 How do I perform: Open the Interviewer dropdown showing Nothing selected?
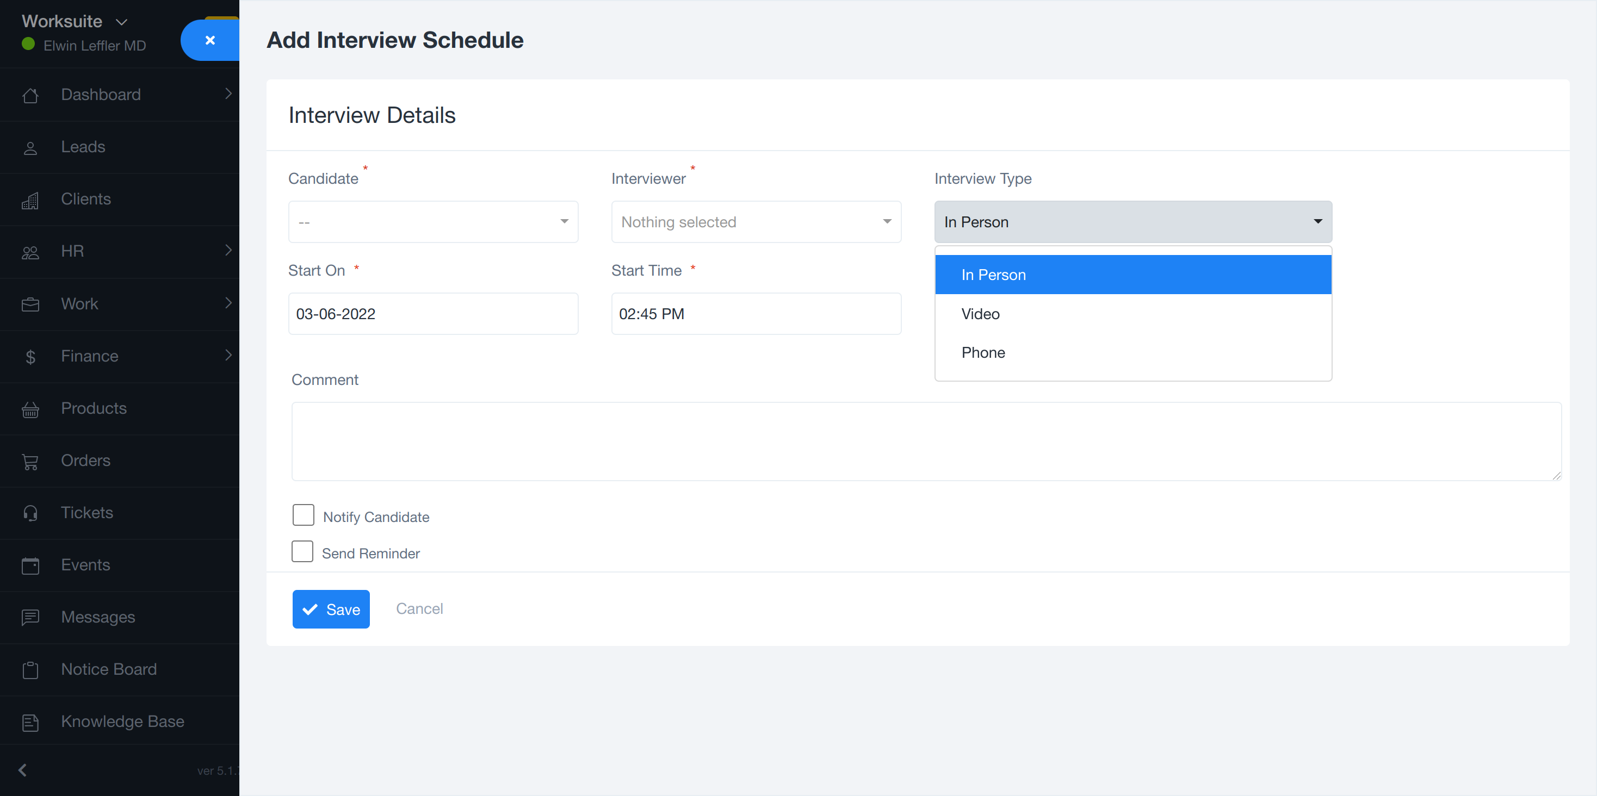pyautogui.click(x=756, y=222)
